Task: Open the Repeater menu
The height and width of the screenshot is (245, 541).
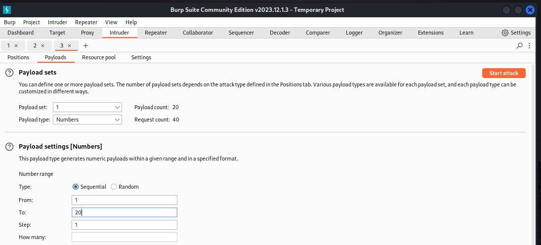Action: pyautogui.click(x=86, y=22)
